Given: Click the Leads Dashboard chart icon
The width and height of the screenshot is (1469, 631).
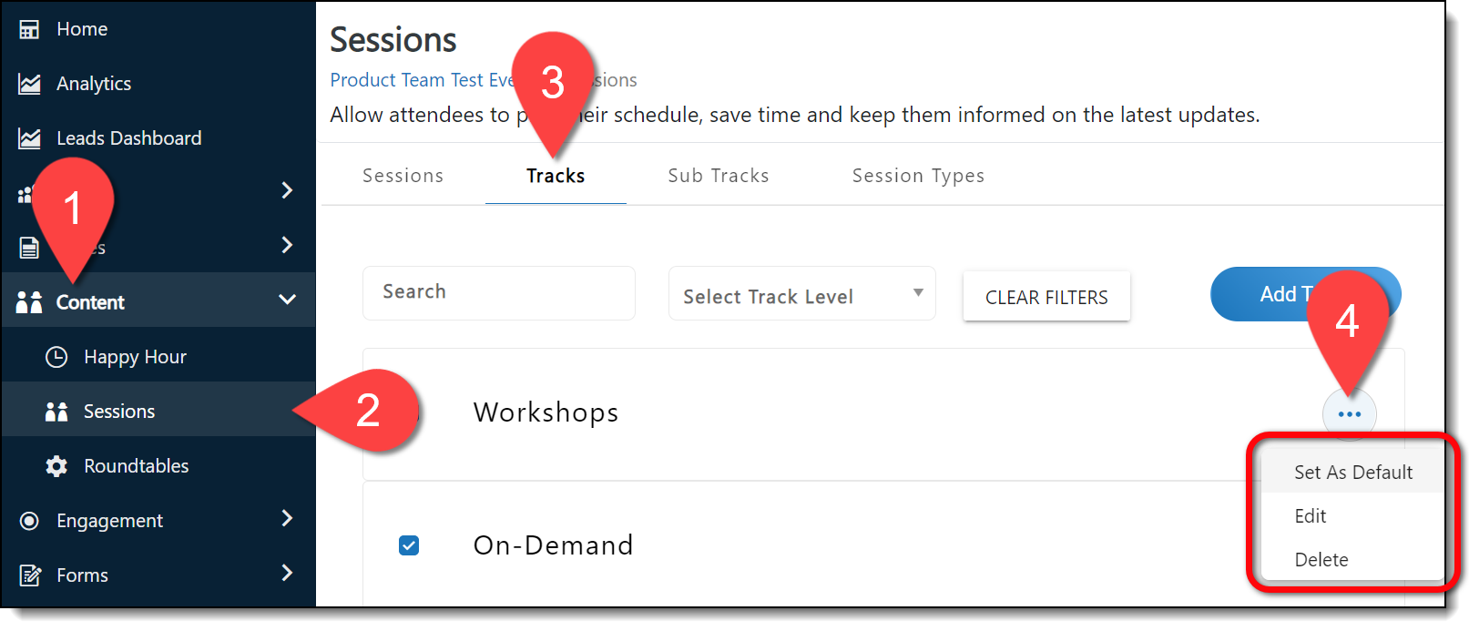Looking at the screenshot, I should pyautogui.click(x=29, y=138).
